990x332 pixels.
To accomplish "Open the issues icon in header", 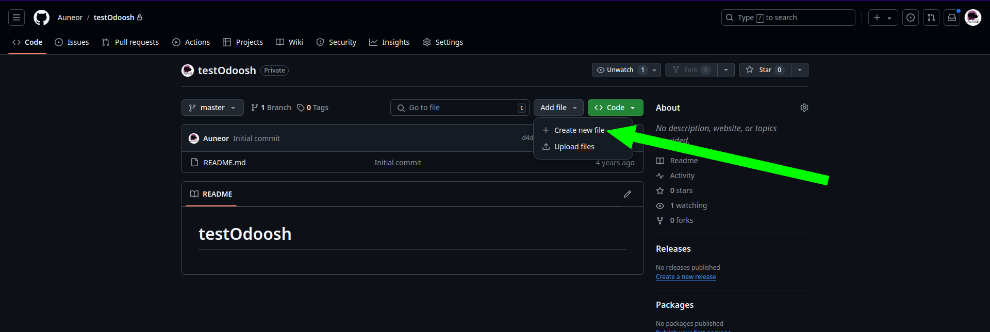I will click(x=911, y=18).
